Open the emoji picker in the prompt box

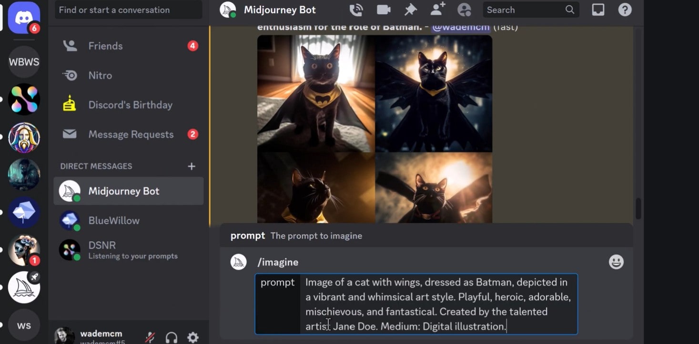pos(616,262)
